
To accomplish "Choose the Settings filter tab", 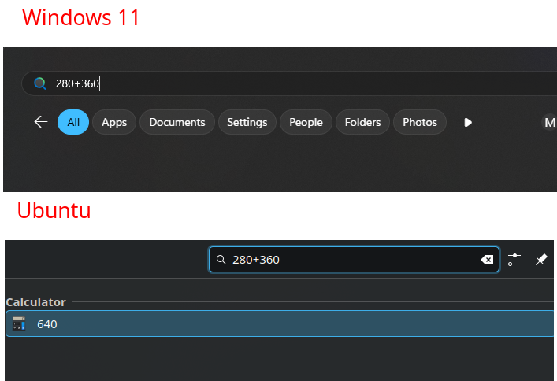I will click(x=247, y=122).
